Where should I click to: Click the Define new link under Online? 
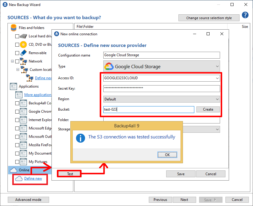33,178
